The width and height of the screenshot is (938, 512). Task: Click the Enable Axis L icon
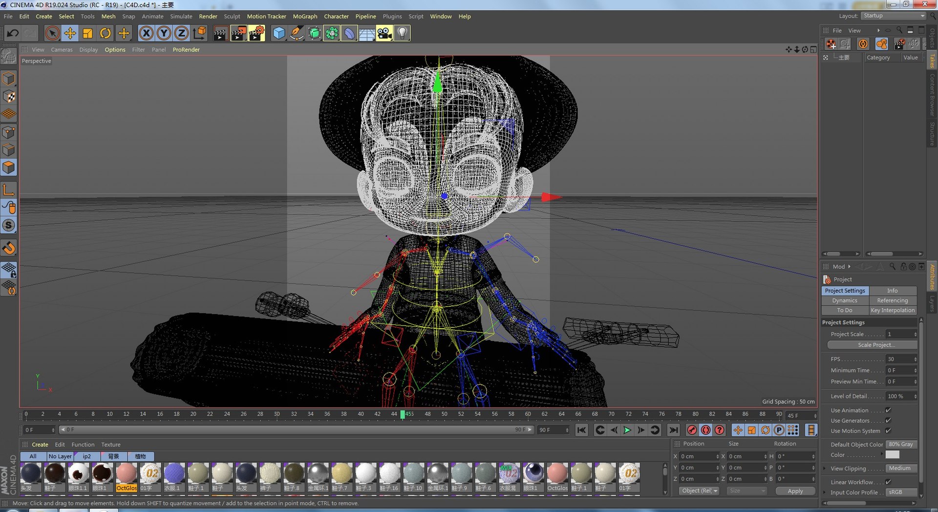[9, 190]
